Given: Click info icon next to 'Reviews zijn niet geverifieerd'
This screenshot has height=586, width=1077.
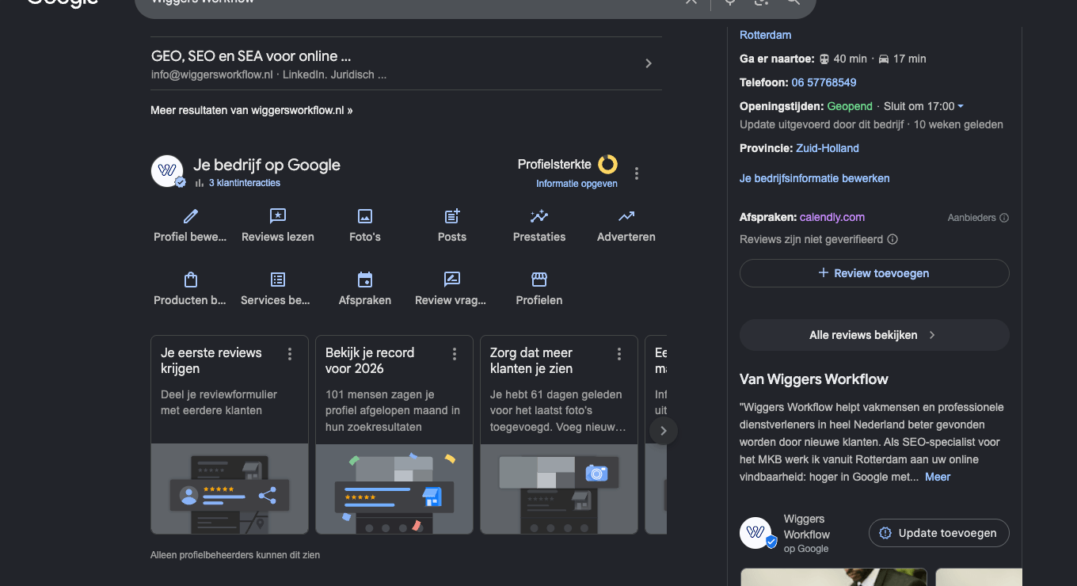Looking at the screenshot, I should tap(892, 239).
